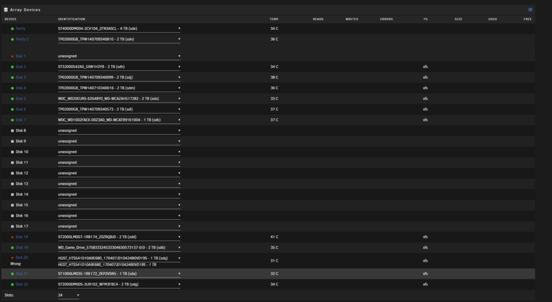Click the green status dot for Disk 21
The height and width of the screenshot is (302, 552).
(x=12, y=274)
